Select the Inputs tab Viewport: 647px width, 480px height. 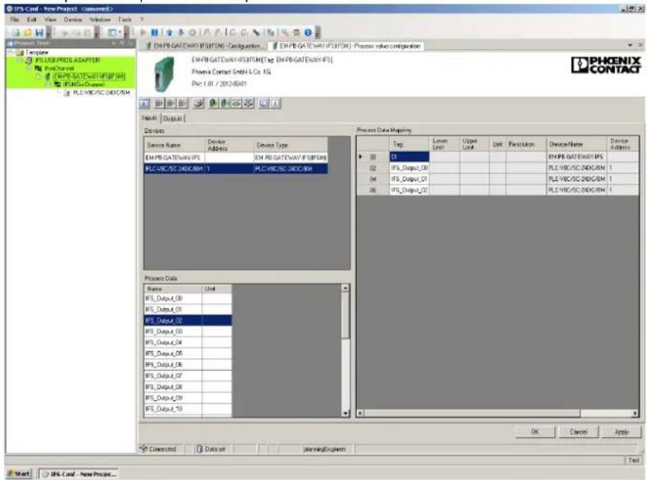click(150, 118)
